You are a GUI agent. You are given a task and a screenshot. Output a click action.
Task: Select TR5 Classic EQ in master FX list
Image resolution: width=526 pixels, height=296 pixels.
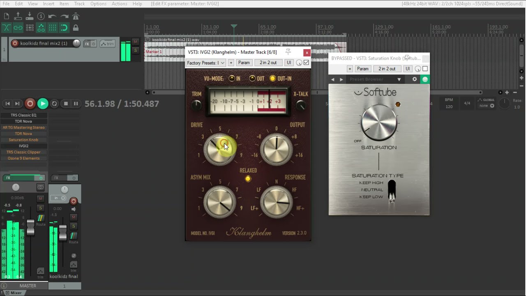(x=23, y=115)
